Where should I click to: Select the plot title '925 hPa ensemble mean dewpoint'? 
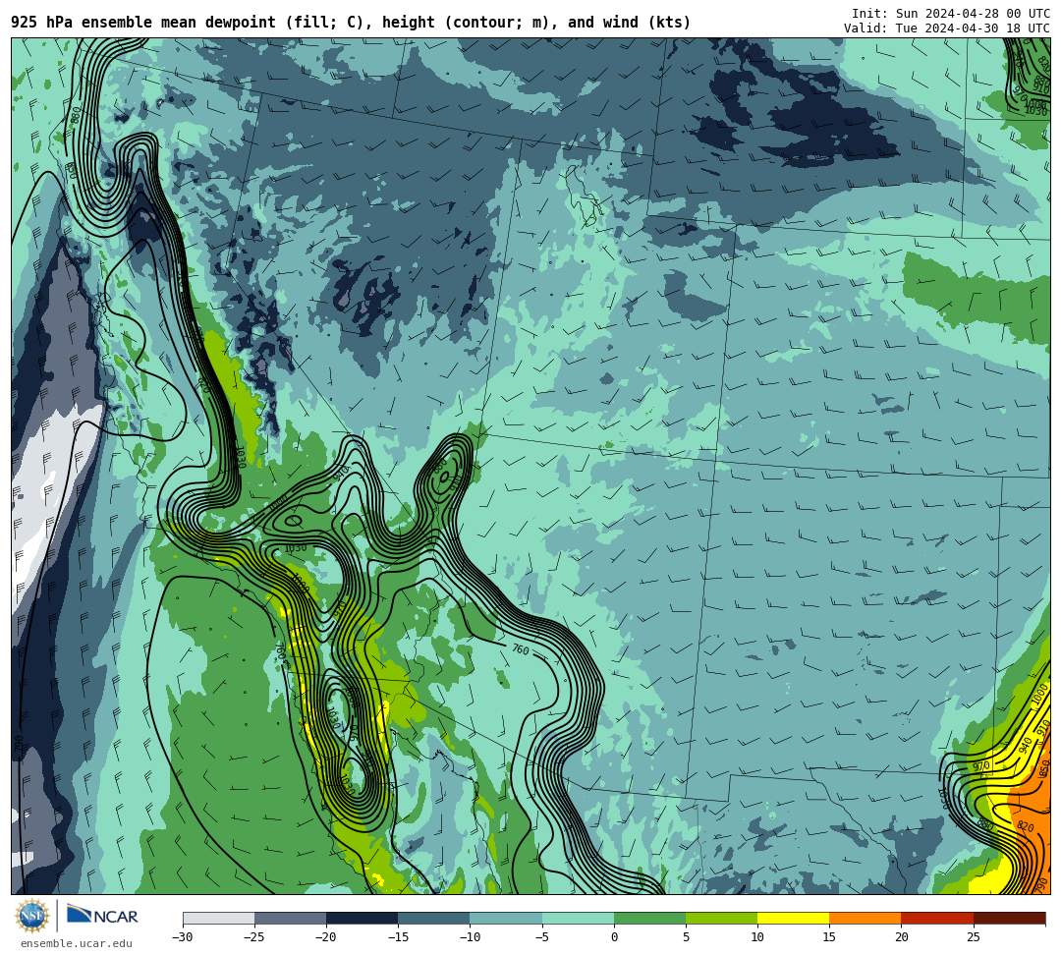tap(143, 23)
